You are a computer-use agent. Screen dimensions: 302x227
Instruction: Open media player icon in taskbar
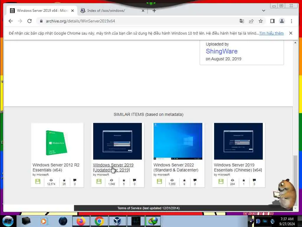(x=44, y=221)
